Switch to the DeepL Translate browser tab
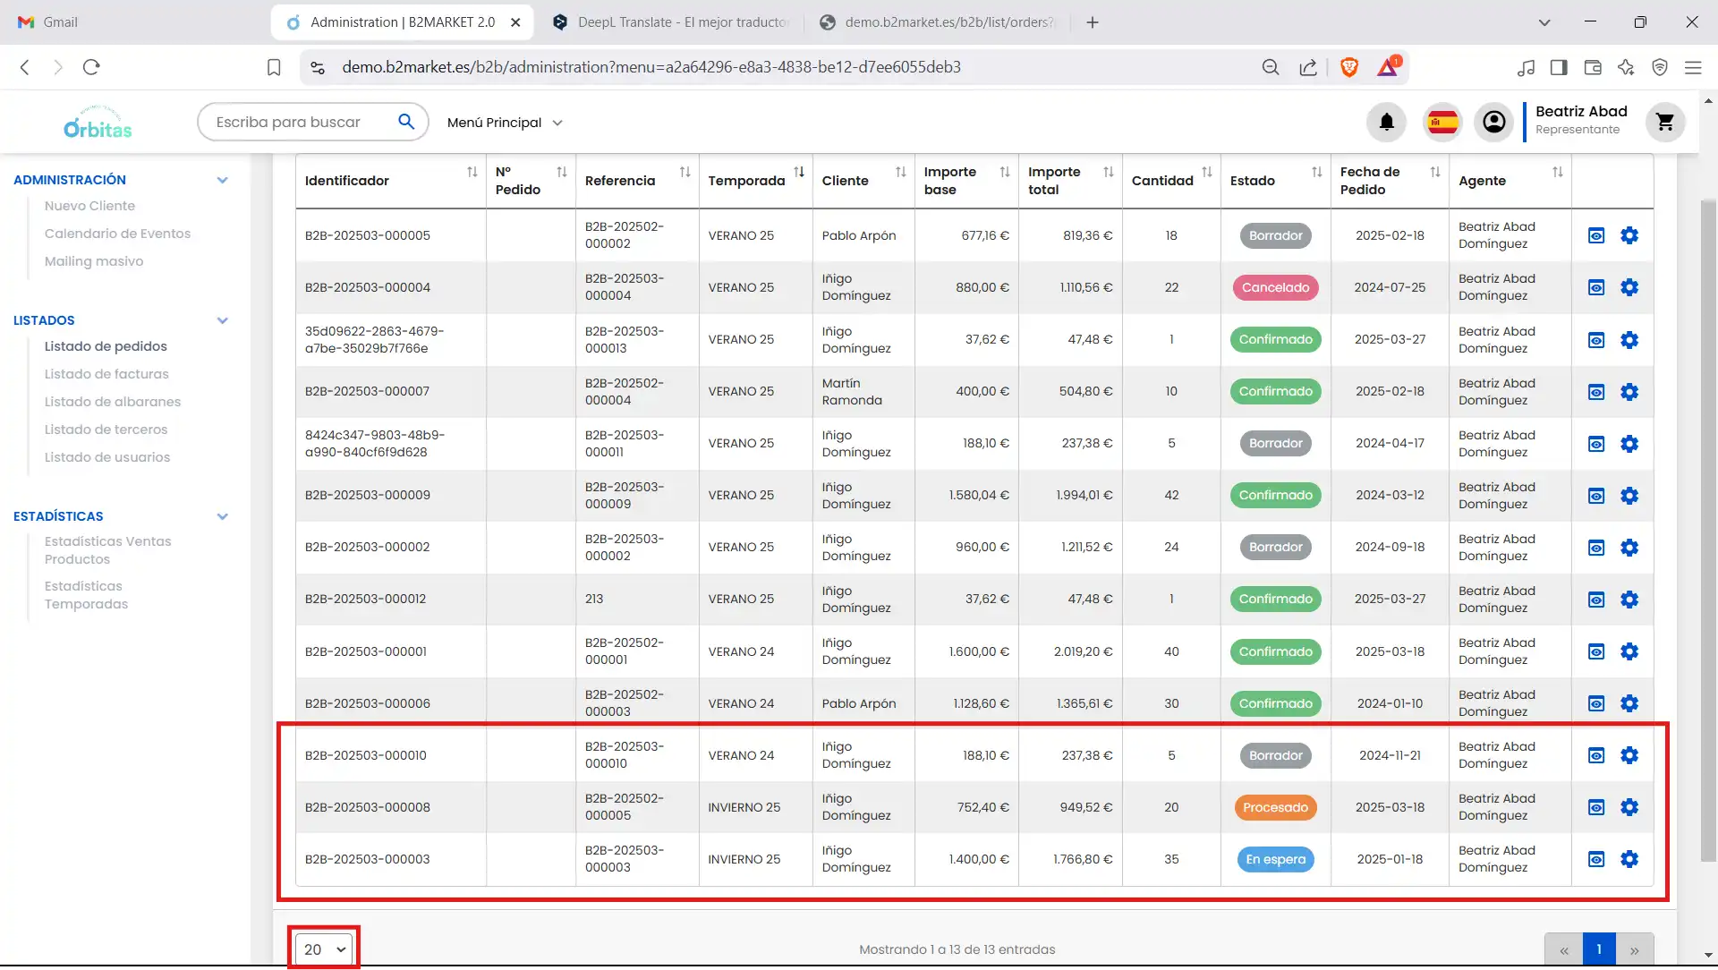The image size is (1718, 970). click(669, 22)
